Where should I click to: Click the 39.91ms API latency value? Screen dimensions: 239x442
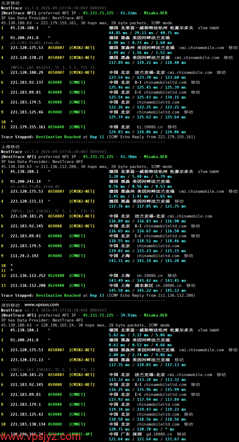128,315
